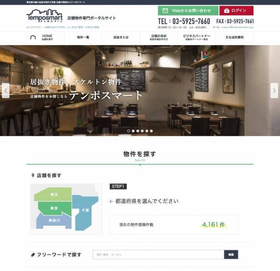Click the dark 検索 search button
Image resolution: width=280 pixels, height=271 pixels.
click(231, 254)
